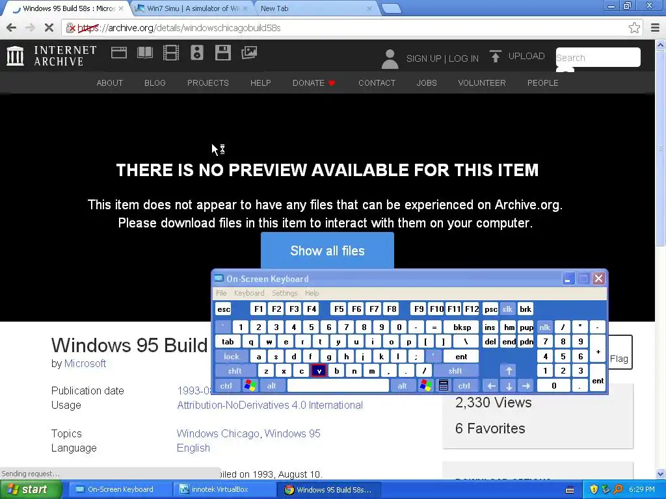Viewport: 666px width, 499px height.
Task: Open the Chrome menu icon
Action: coord(656,28)
